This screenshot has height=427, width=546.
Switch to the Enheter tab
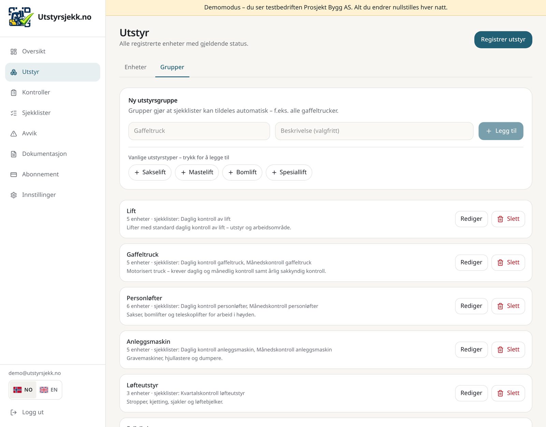(x=135, y=67)
